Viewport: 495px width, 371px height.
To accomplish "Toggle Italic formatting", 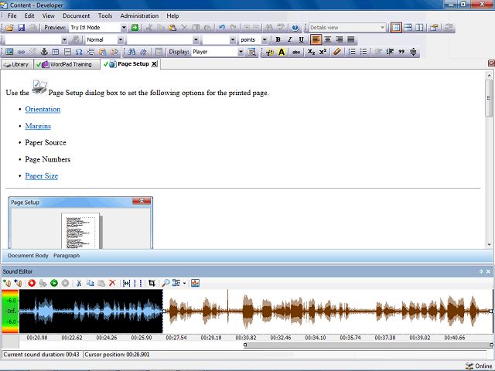I will click(x=289, y=39).
